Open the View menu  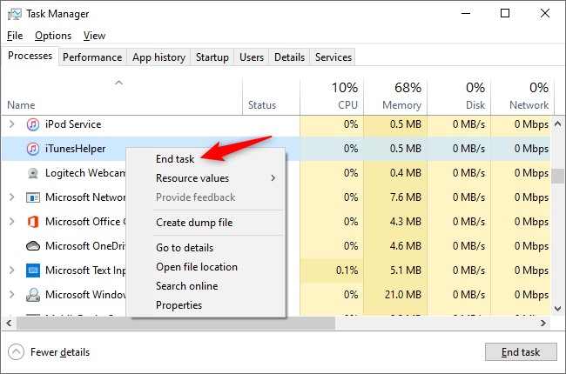pyautogui.click(x=94, y=36)
